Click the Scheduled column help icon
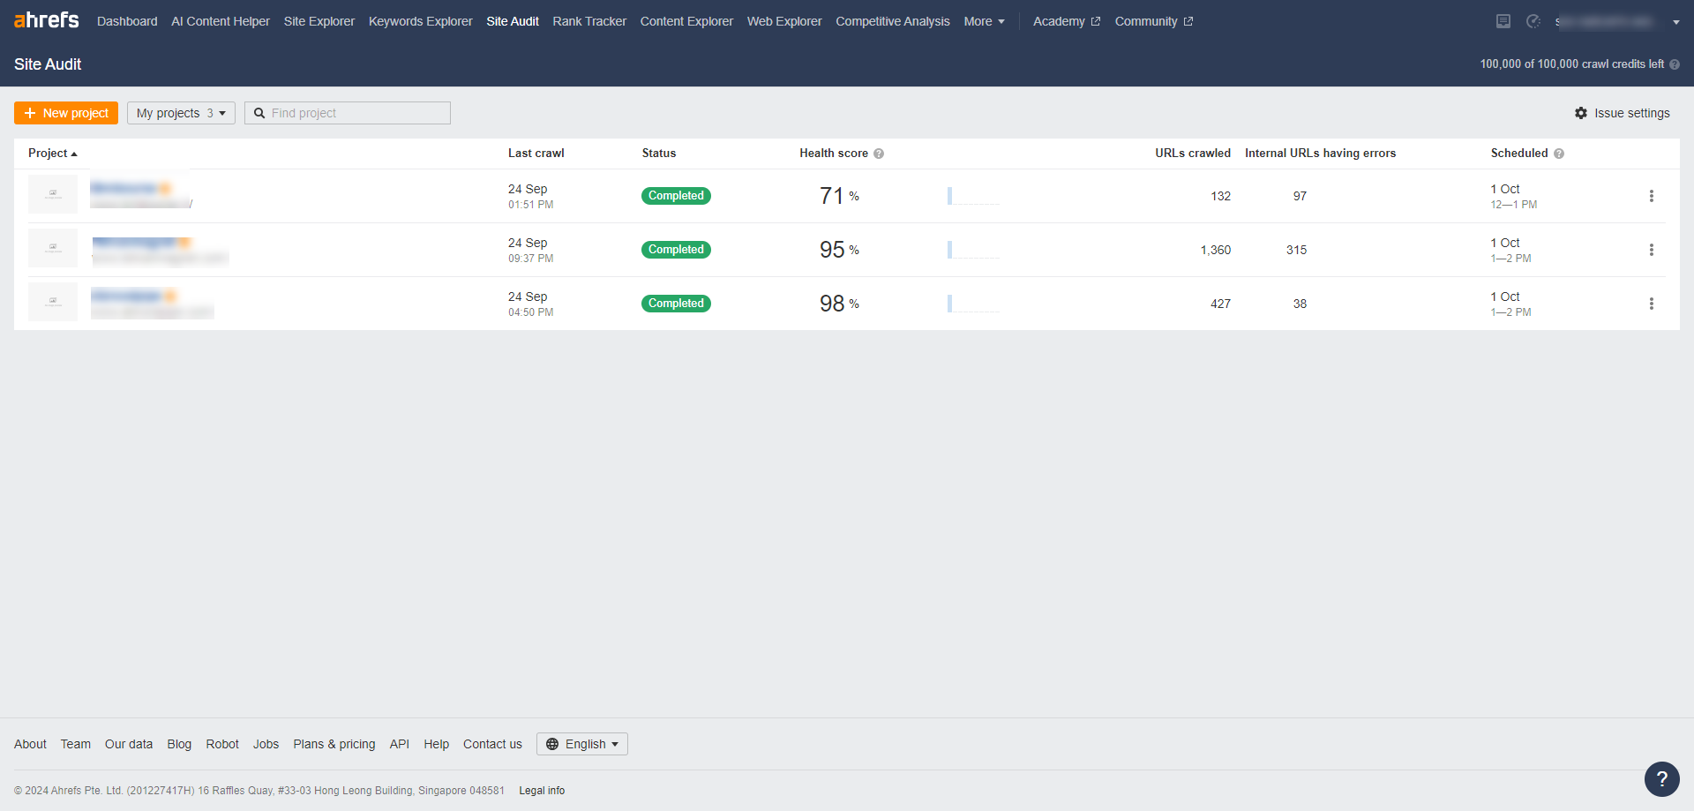The width and height of the screenshot is (1694, 811). click(1559, 154)
